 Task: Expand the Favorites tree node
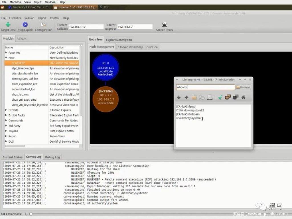(6, 52)
